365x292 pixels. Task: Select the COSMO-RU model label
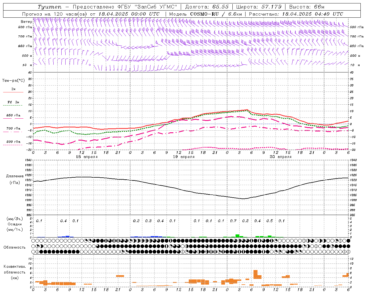(x=204, y=14)
